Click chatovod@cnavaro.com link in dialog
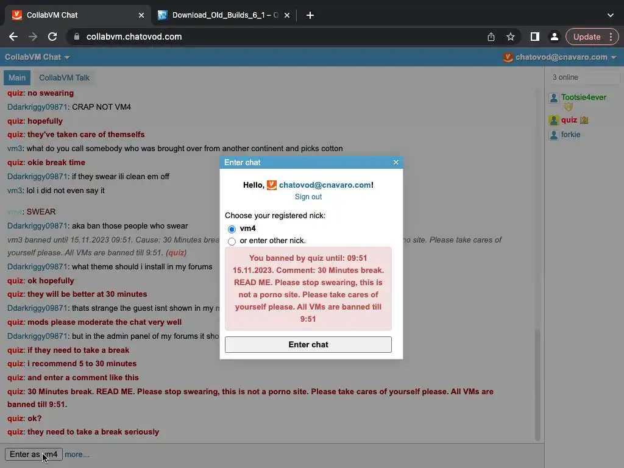The width and height of the screenshot is (624, 468). pos(325,185)
